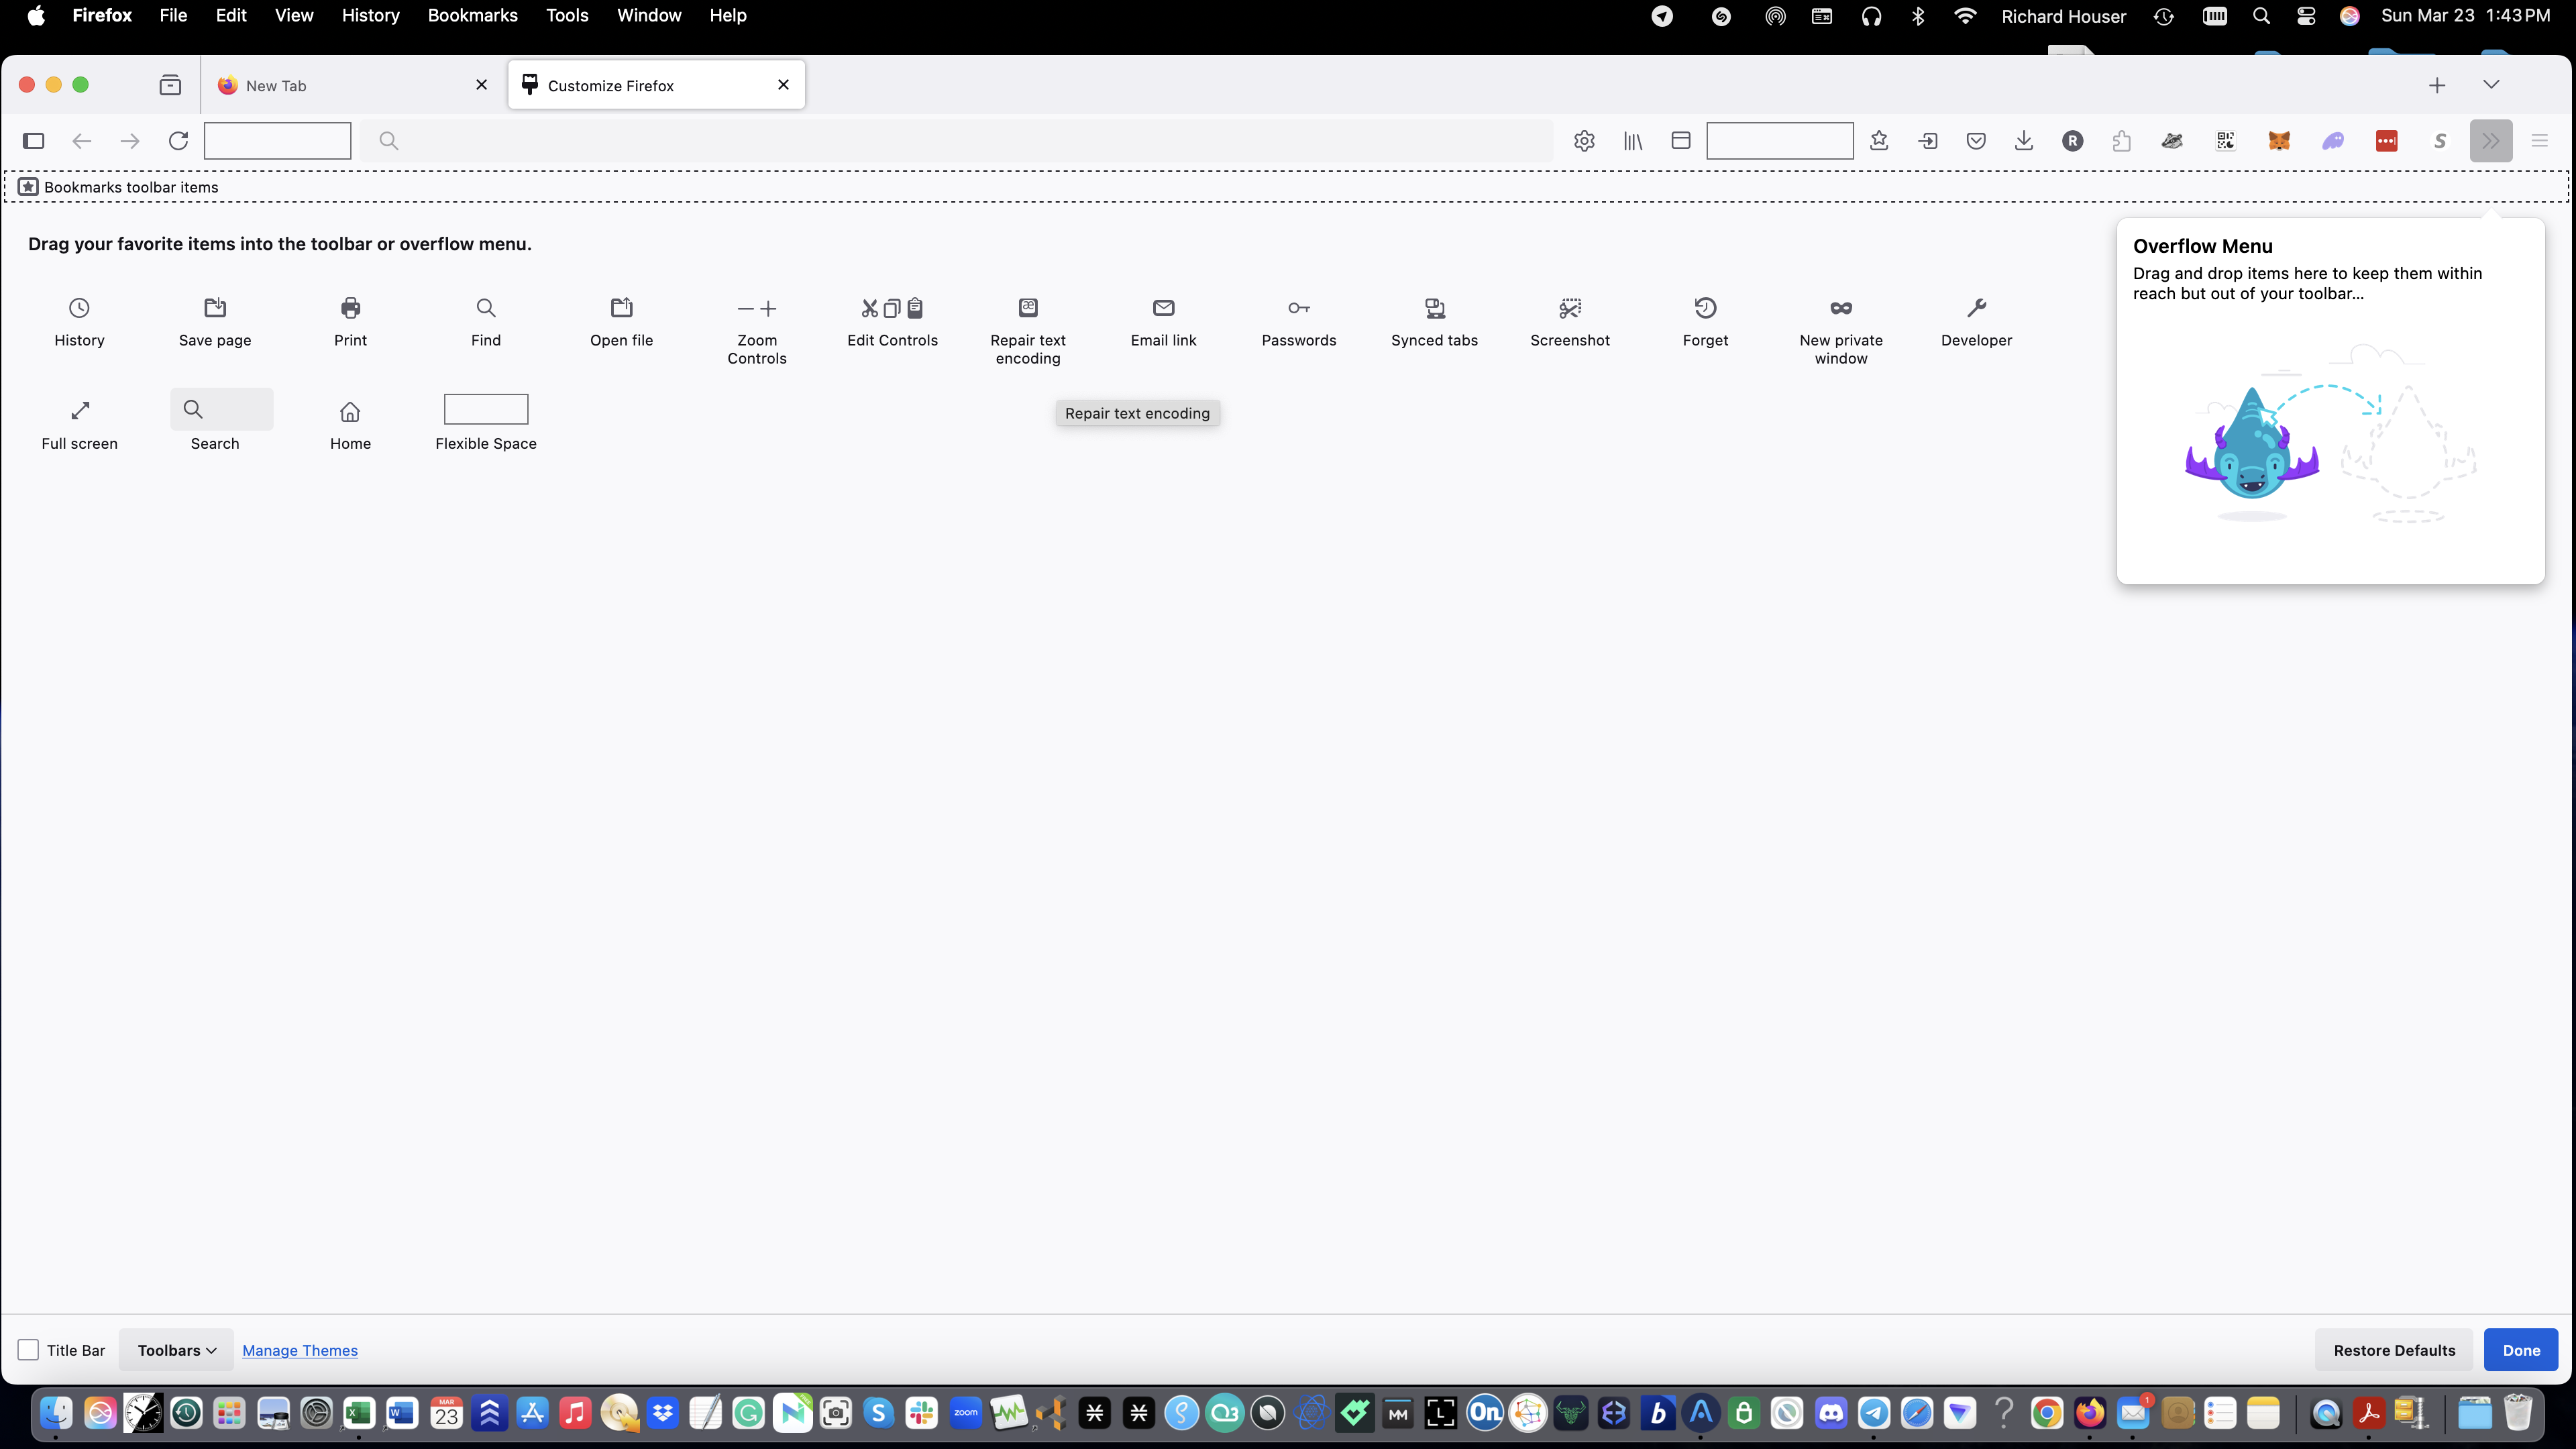Close the New Tab tab
This screenshot has width=2576, height=1449.
[x=482, y=85]
